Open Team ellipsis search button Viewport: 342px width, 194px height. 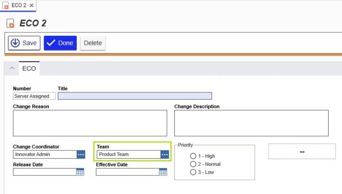pyautogui.click(x=165, y=154)
